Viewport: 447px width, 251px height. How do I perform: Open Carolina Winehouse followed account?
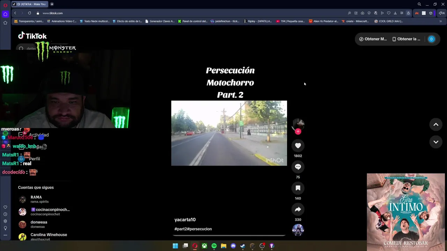pyautogui.click(x=43, y=237)
